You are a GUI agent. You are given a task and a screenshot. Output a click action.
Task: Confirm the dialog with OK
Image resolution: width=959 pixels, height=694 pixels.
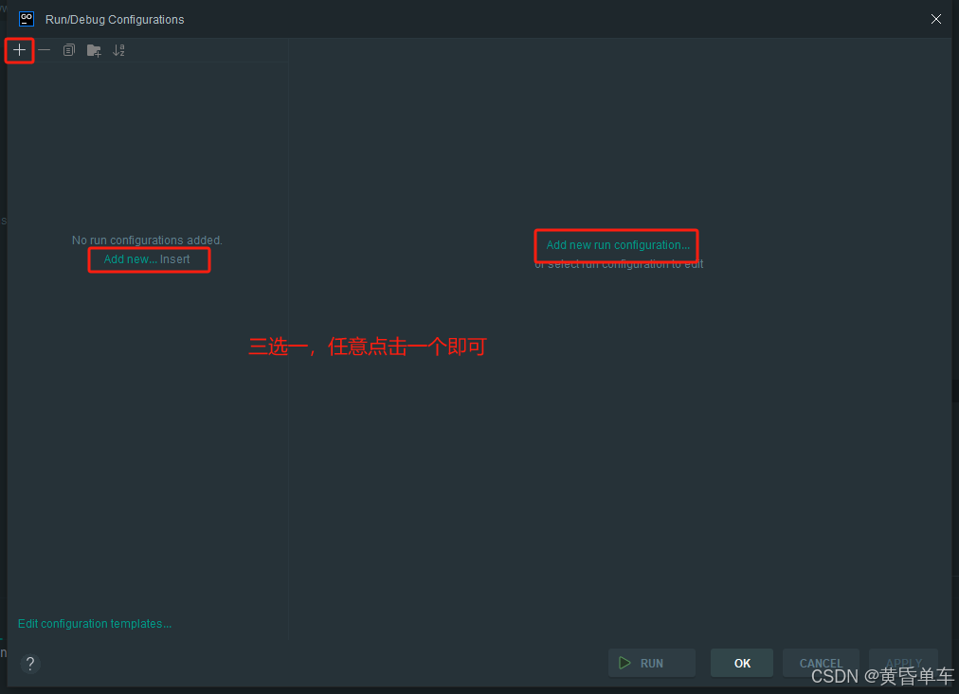point(741,663)
